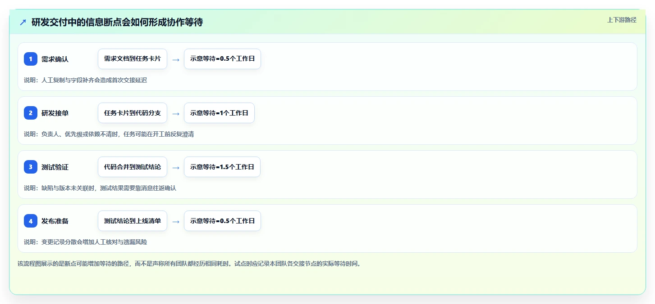Click the 需求文档到任务卡片 box

[133, 59]
